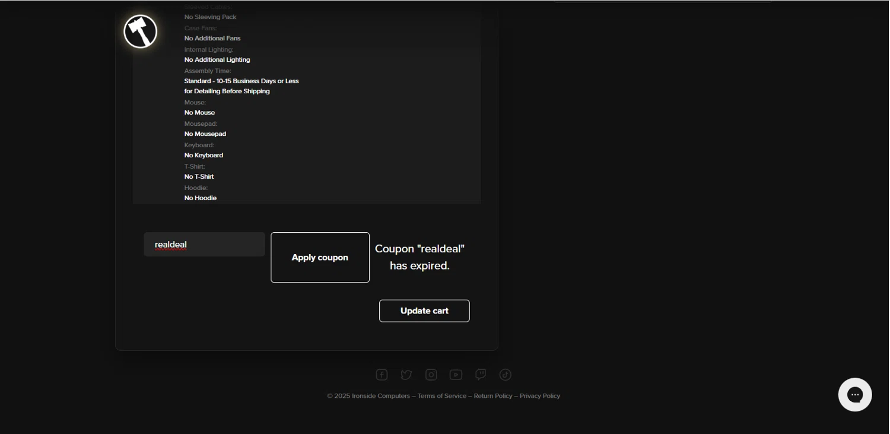Viewport: 890px width, 434px height.
Task: Select '© 2025 Ironside Computers' copyright text
Action: click(368, 396)
